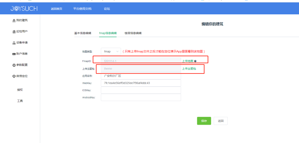299x143 pixels.
Task: Click the 地图类型 label
Action: coord(87,52)
